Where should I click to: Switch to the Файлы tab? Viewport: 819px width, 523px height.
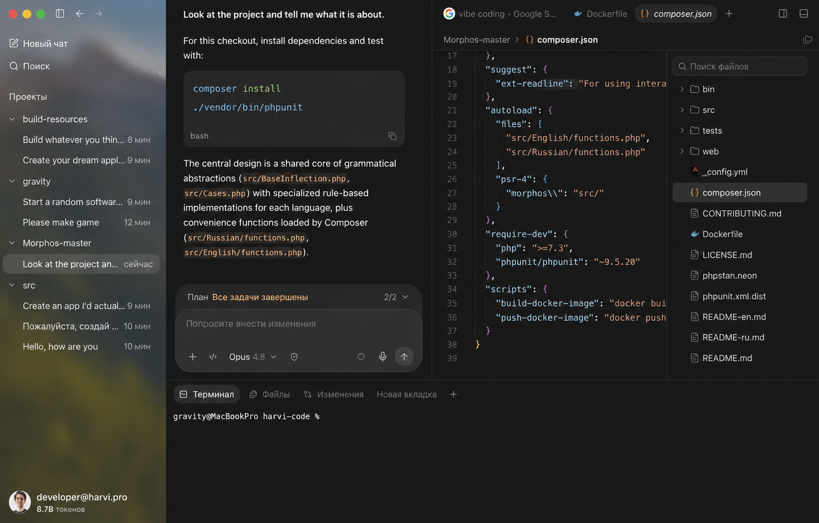pyautogui.click(x=270, y=395)
